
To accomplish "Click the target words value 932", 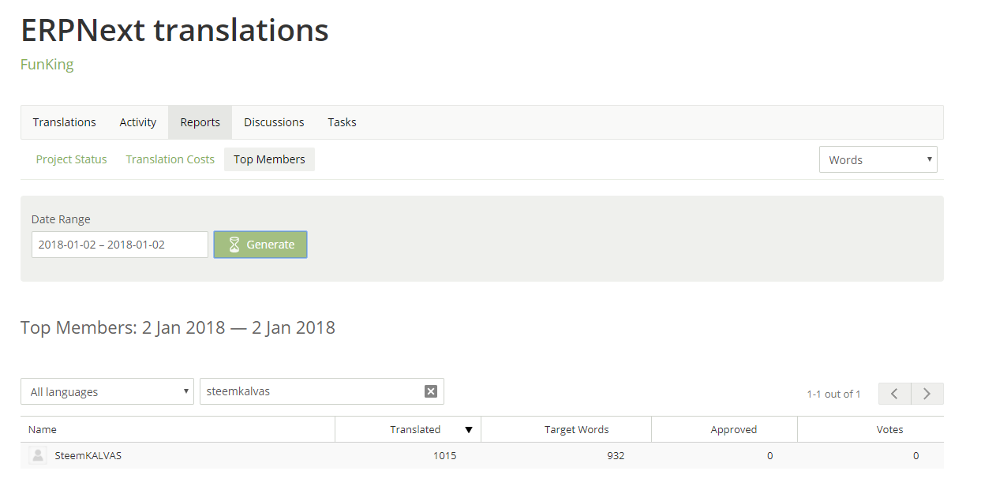I will (616, 456).
